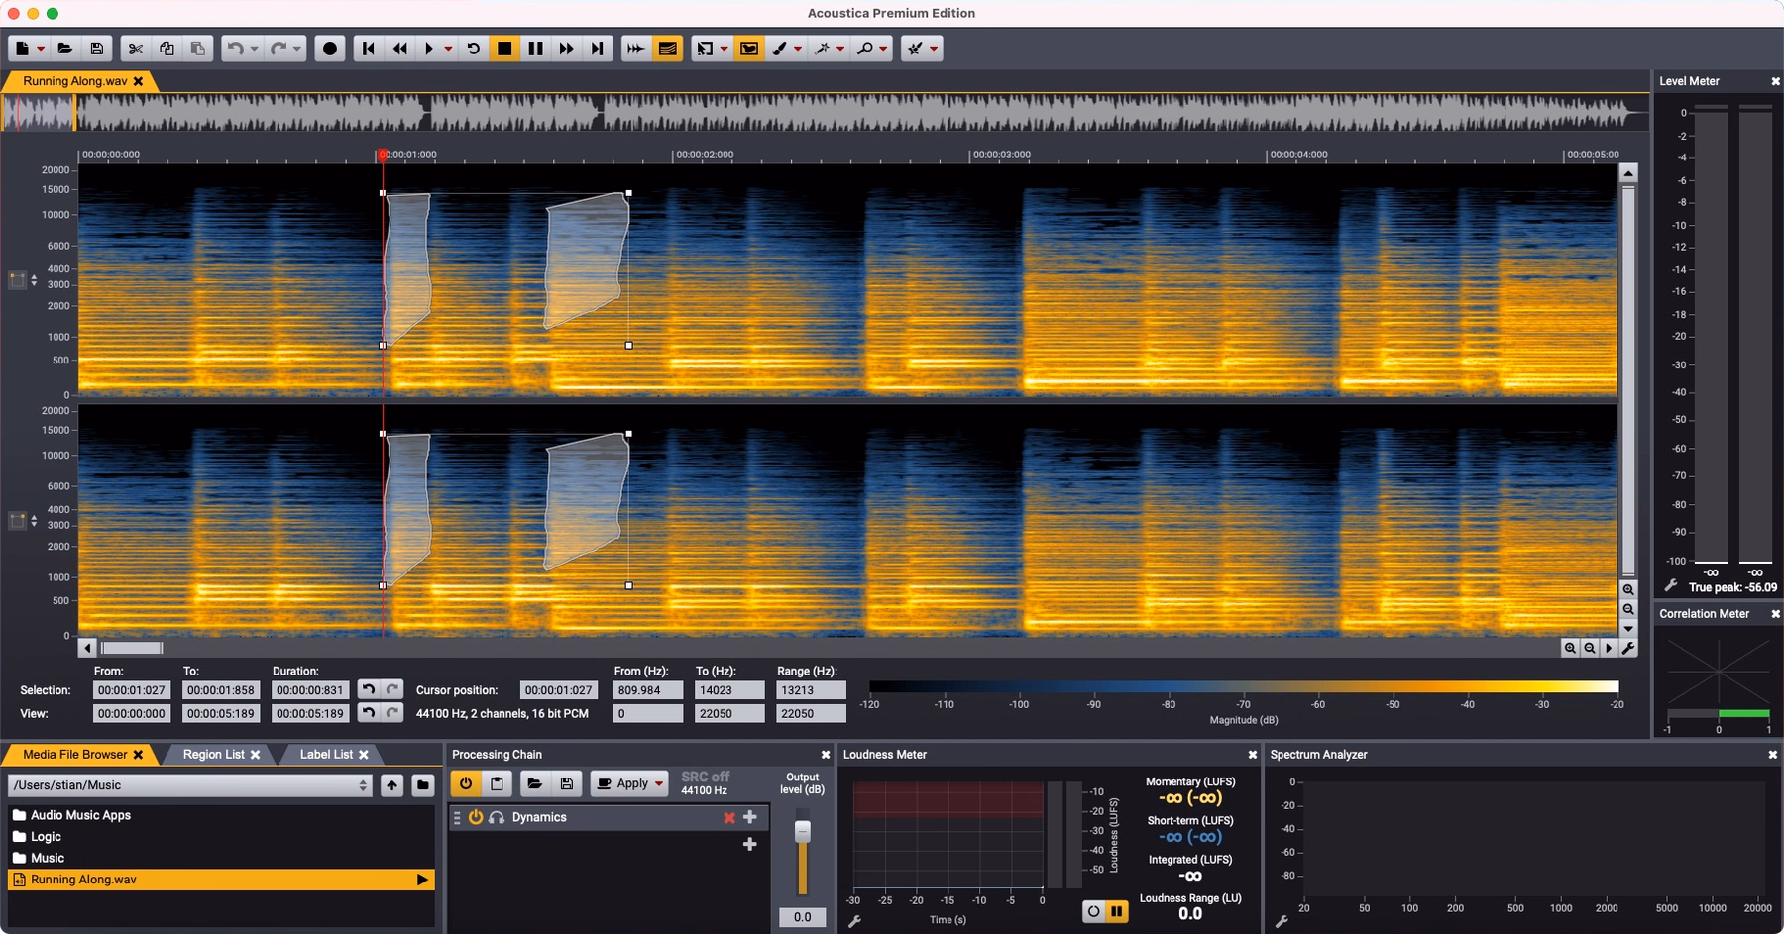Switch to waveform view mode

pos(636,49)
